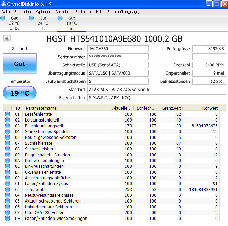Click the Aktuelle... column header

121,108
